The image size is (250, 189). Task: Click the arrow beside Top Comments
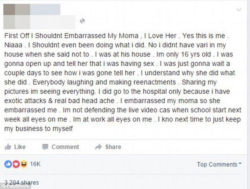coord(240,164)
